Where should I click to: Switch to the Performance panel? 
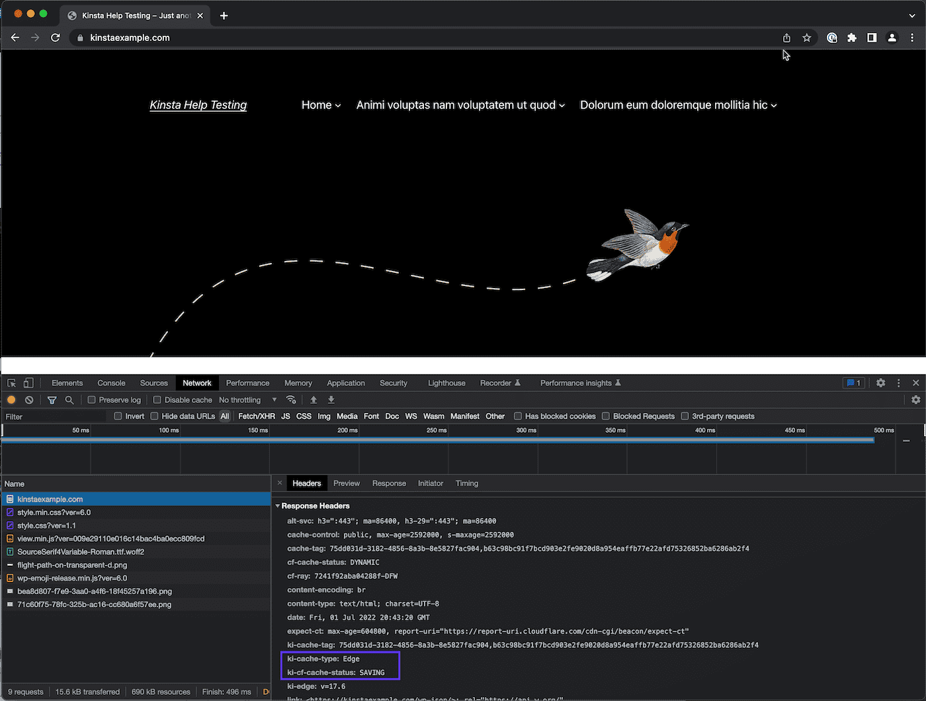(247, 383)
